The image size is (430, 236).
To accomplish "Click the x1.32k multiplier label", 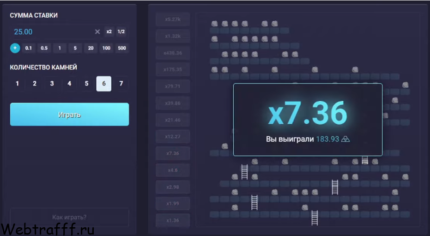I will (173, 36).
